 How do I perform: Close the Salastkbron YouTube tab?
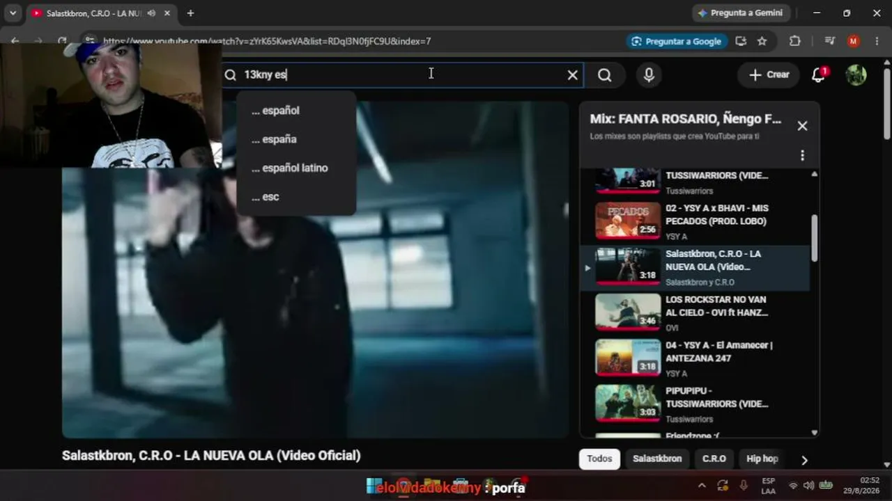pos(167,13)
